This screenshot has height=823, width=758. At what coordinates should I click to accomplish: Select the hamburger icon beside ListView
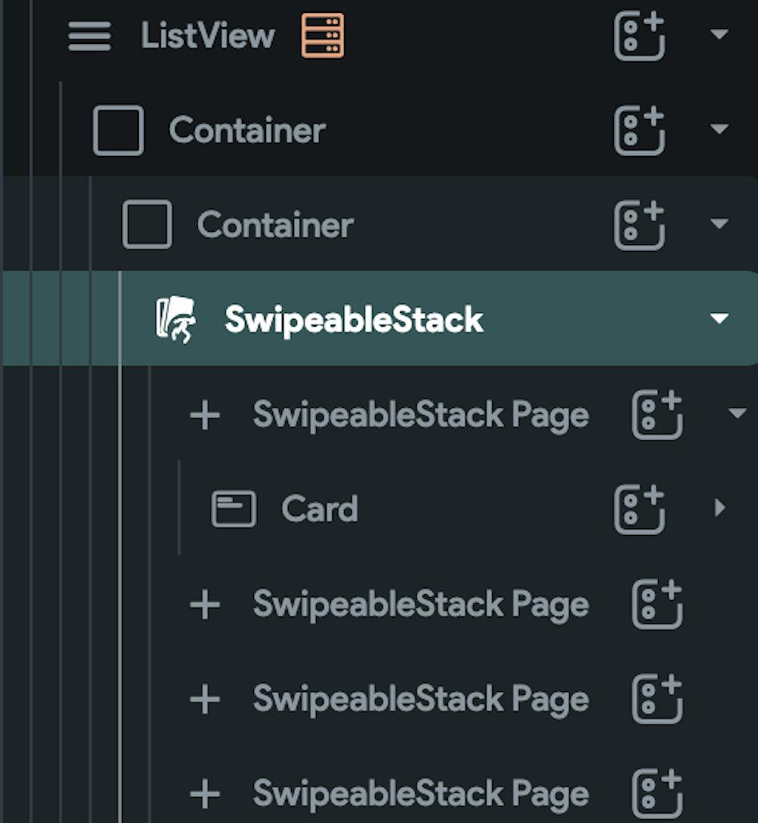(x=89, y=36)
